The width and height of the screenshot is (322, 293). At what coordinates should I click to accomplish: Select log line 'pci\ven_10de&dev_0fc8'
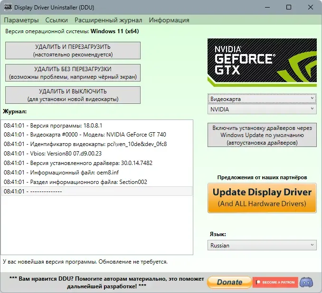pos(97,144)
